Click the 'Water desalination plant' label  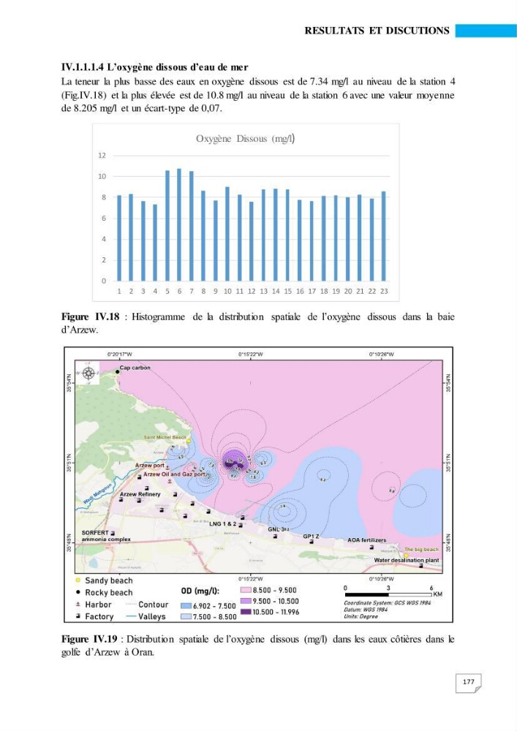(x=407, y=561)
